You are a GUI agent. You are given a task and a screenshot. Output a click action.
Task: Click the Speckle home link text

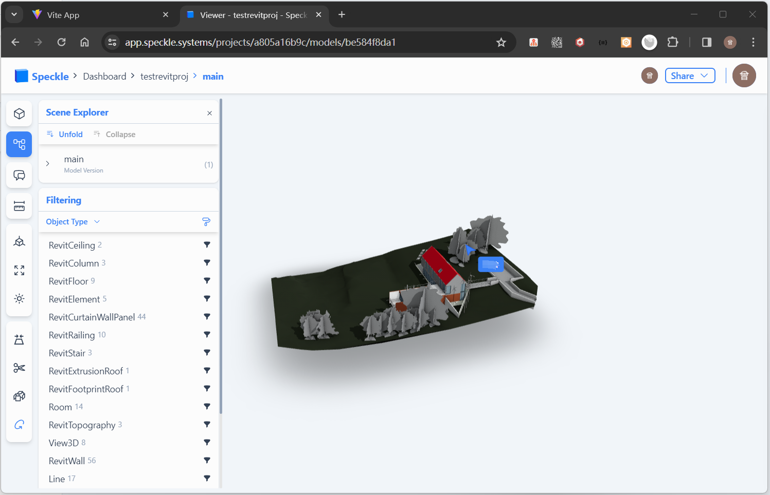coord(50,77)
